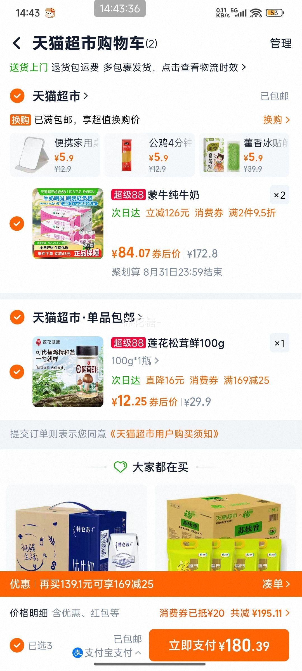Toggle the 已选3 select-all checkbox
Image resolution: width=302 pixels, height=671 pixels.
point(17,645)
